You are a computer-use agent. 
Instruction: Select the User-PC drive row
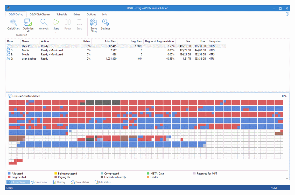tap(116, 46)
